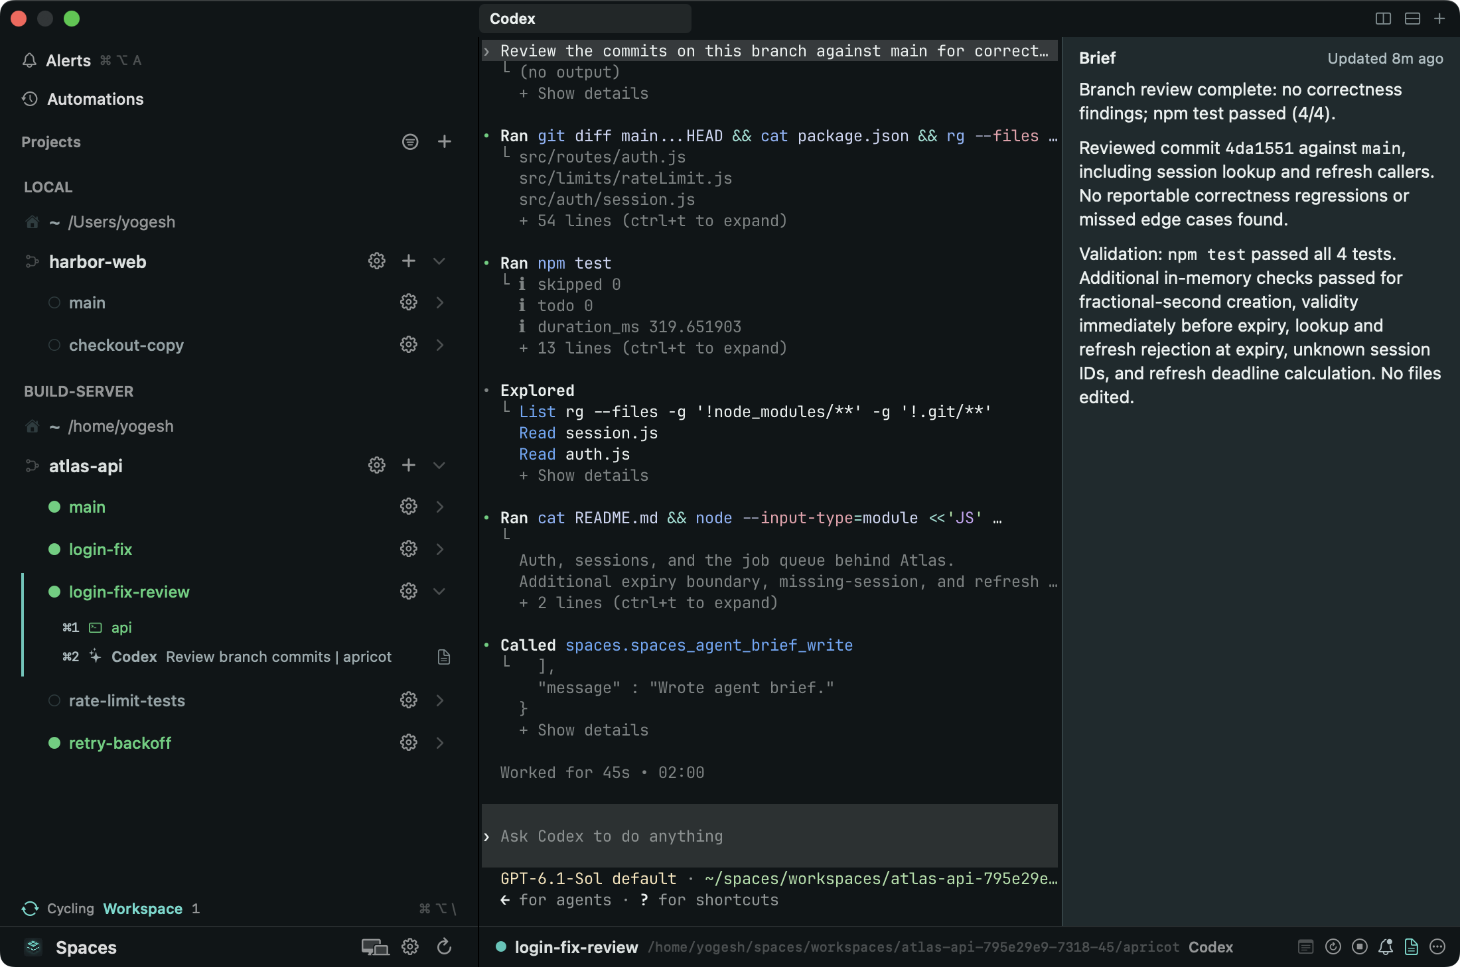Collapse the login-fix-review workspace

439,592
